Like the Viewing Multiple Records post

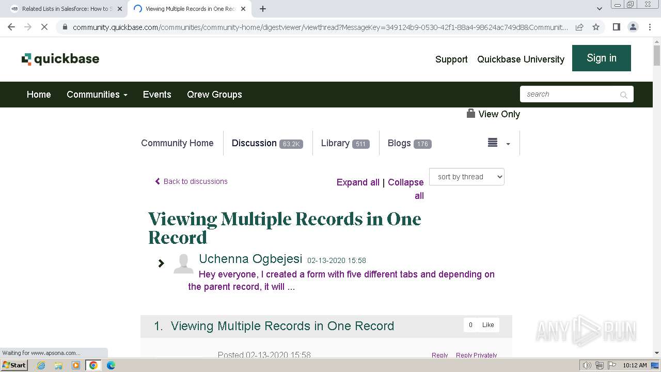click(488, 325)
